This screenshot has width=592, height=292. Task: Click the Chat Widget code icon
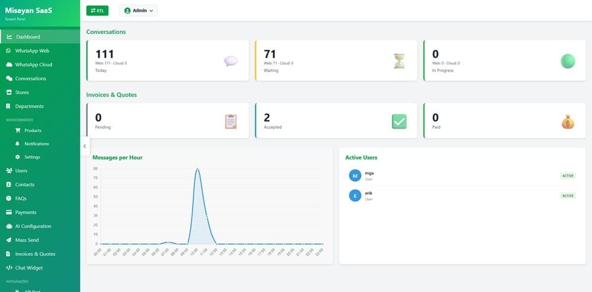click(x=9, y=268)
